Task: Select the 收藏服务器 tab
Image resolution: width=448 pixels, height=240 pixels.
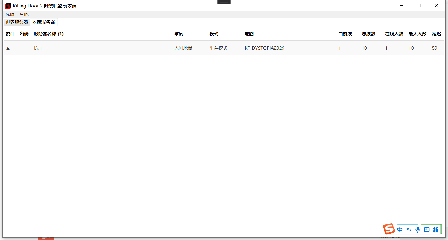Action: click(44, 22)
